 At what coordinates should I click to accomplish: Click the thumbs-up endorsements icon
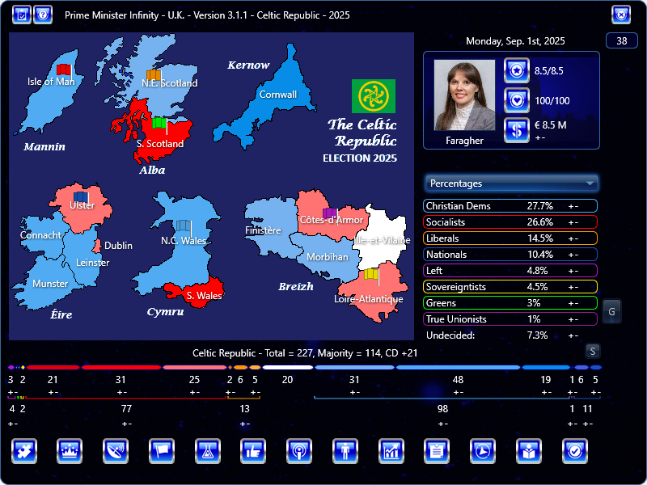(254, 451)
